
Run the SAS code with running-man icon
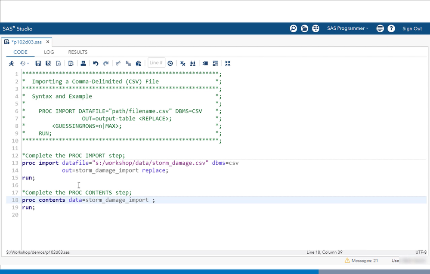[x=11, y=63]
